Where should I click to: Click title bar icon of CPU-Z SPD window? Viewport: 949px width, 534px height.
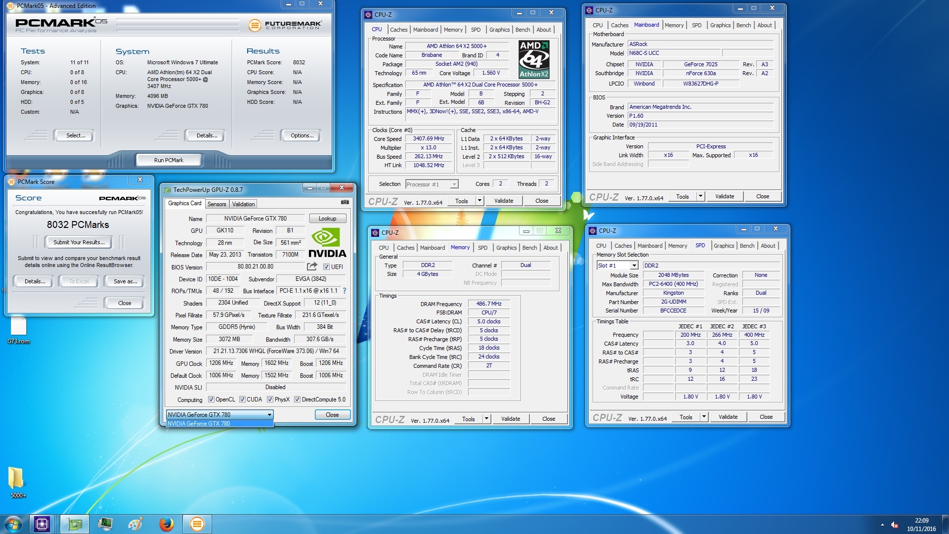point(593,230)
